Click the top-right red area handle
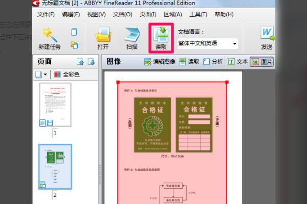This screenshot has width=307, height=204. [x=227, y=82]
